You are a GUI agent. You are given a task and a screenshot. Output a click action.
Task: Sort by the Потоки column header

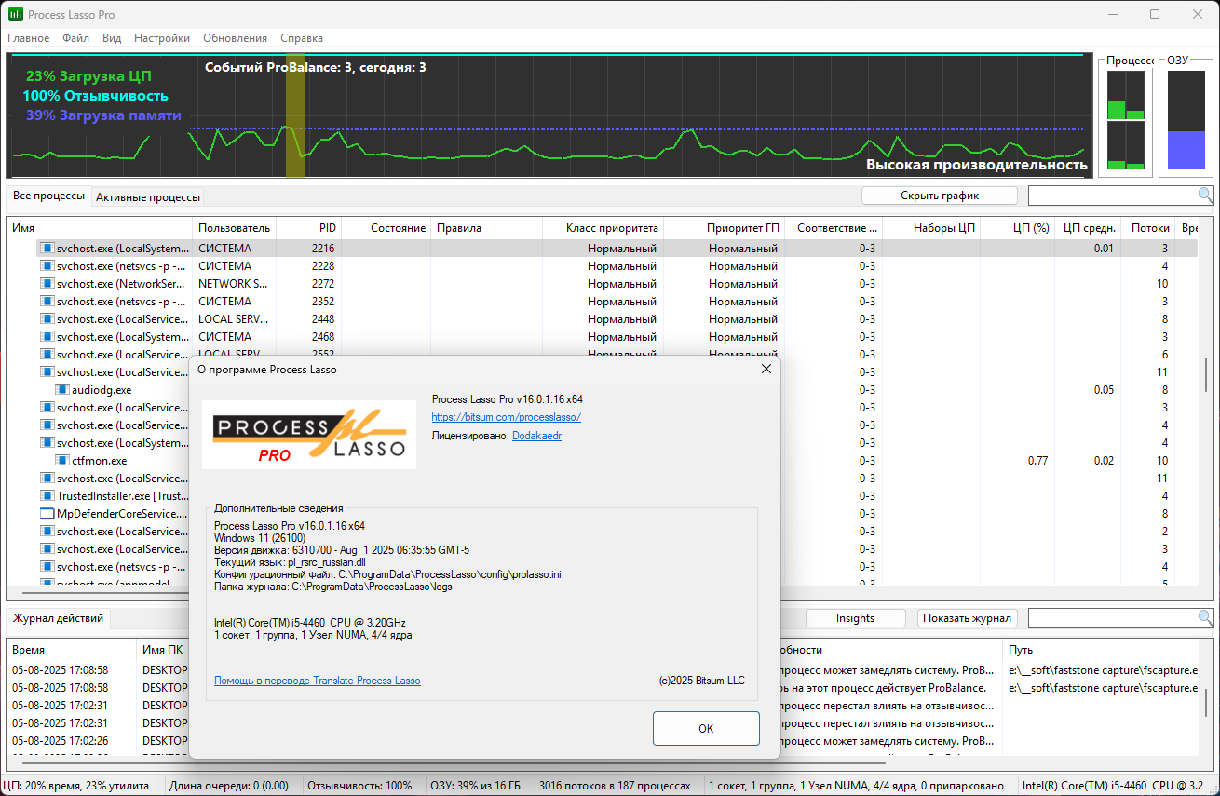tap(1148, 228)
